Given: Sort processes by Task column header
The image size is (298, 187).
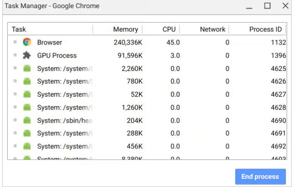Looking at the screenshot, I should coord(19,30).
